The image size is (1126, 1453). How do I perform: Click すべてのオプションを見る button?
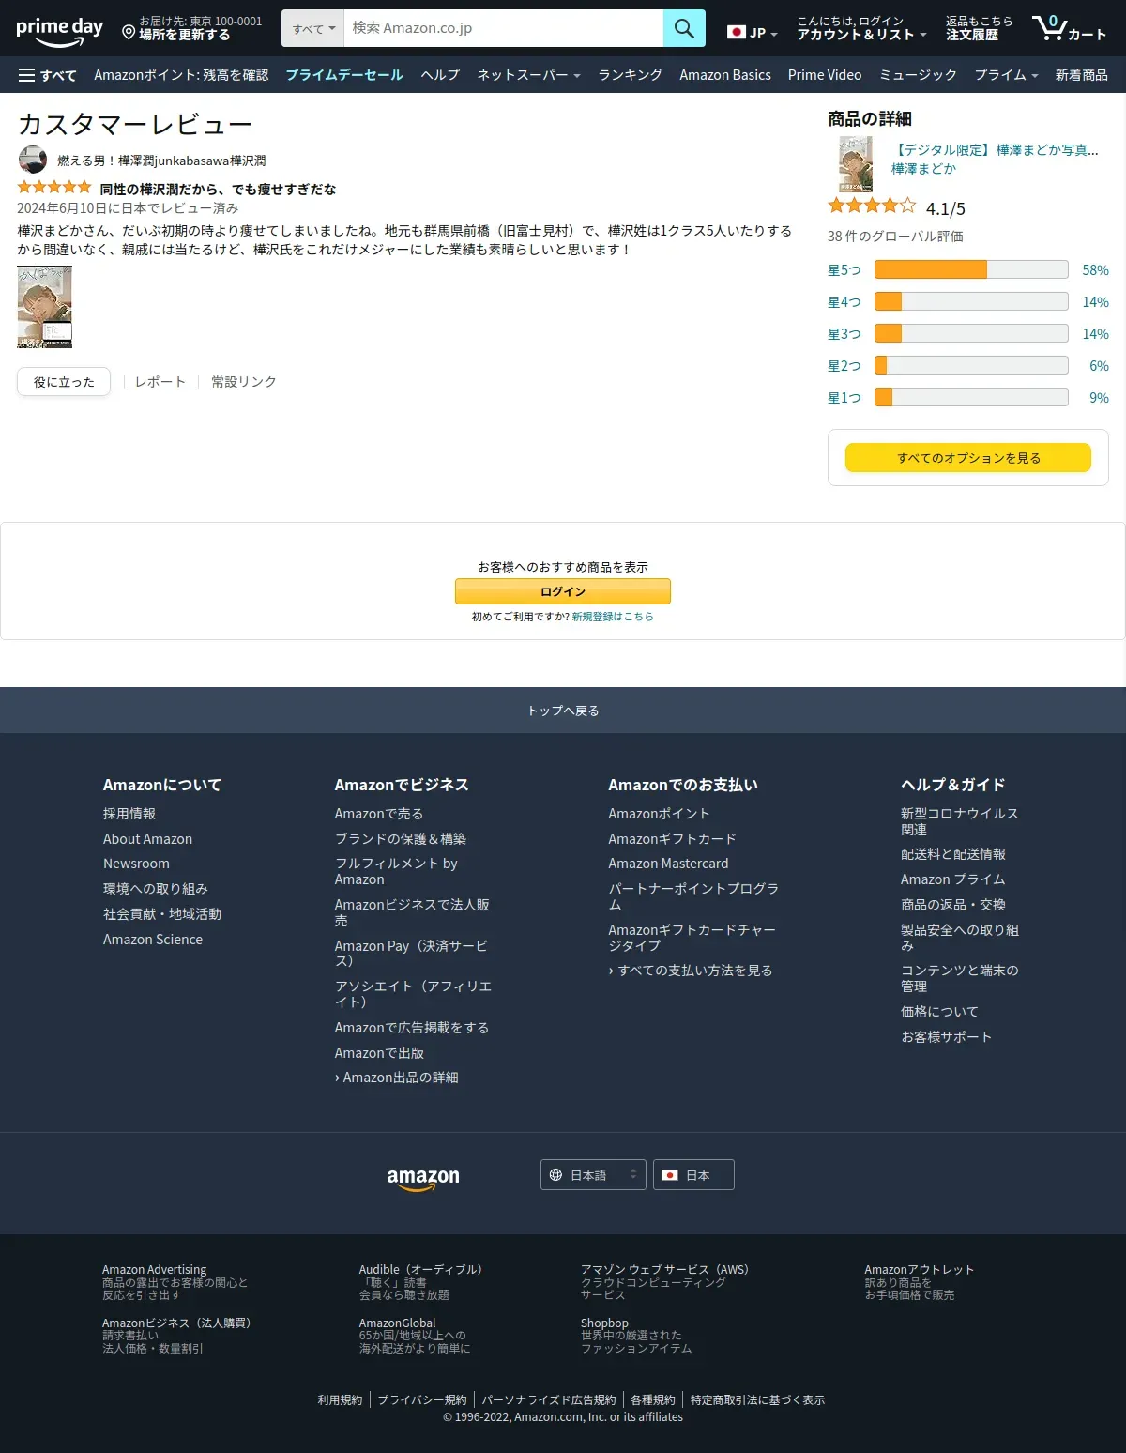coord(968,458)
